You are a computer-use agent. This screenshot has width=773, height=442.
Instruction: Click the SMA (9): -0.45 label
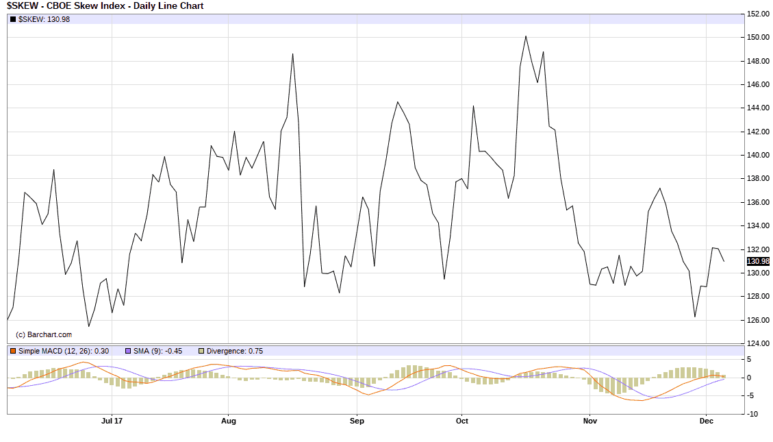click(159, 351)
